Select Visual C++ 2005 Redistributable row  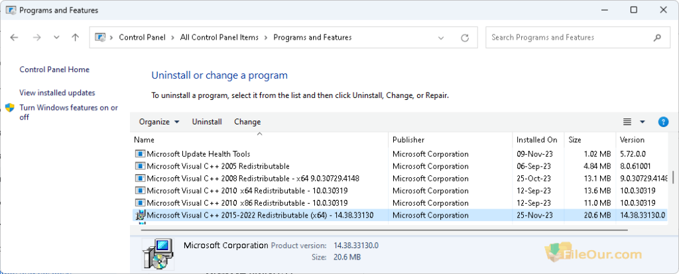(401, 166)
